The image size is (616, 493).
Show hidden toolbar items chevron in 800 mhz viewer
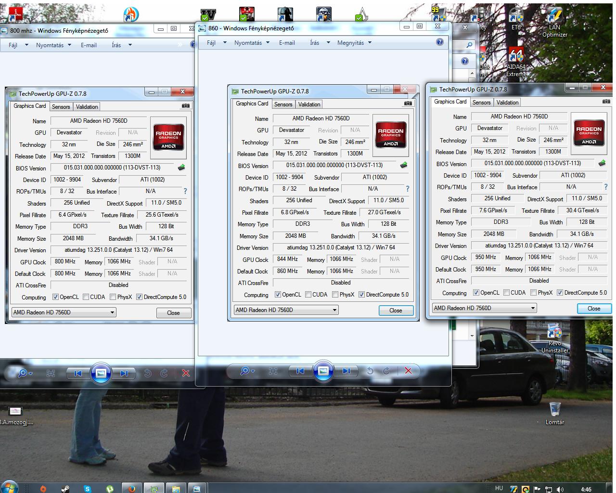click(x=180, y=45)
